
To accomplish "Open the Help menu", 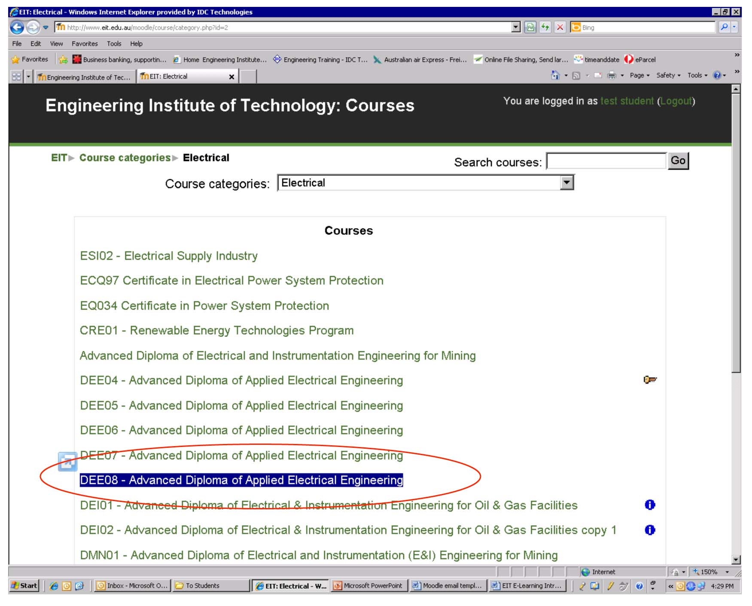I will coord(136,43).
